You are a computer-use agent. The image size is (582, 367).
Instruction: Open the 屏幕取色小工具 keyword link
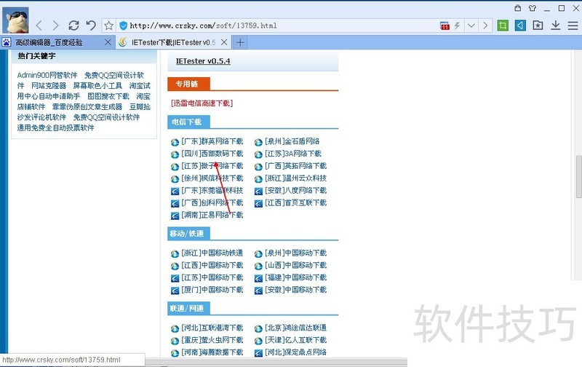(x=97, y=85)
